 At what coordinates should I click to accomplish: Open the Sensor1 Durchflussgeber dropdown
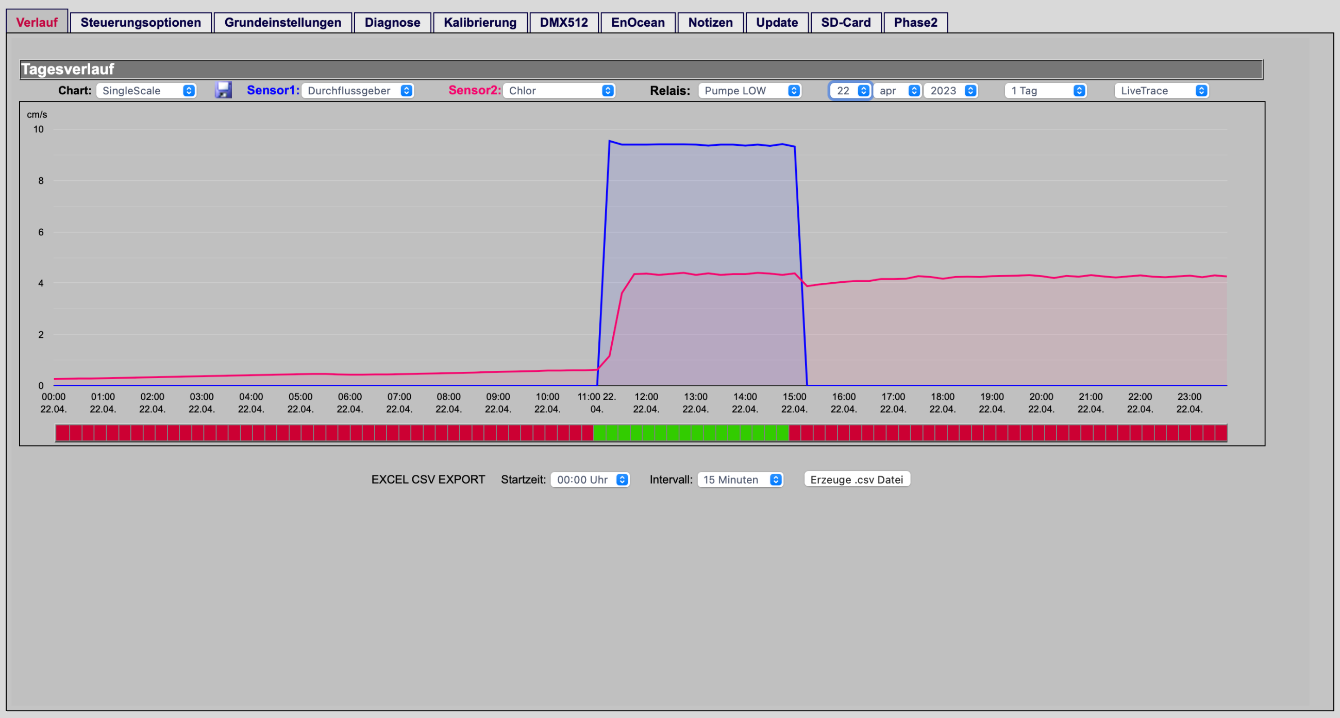[x=357, y=91]
